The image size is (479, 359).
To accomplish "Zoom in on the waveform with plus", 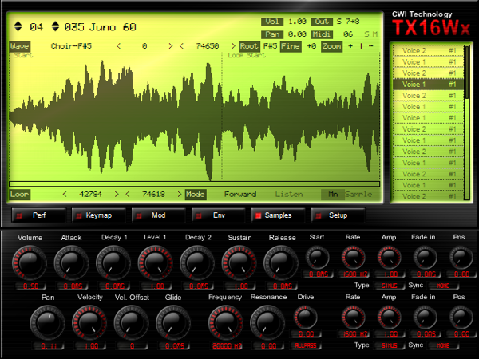I will [350, 46].
